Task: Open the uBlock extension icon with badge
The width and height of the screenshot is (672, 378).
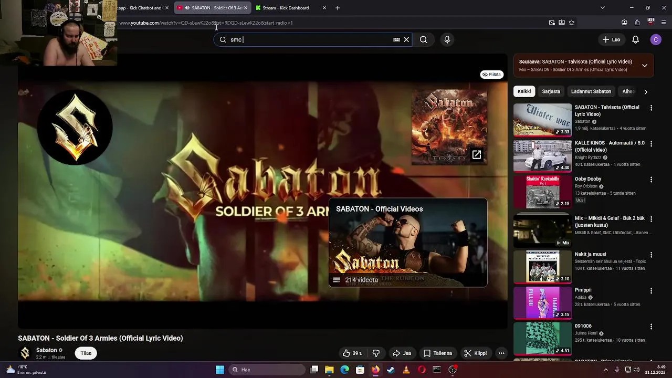Action: [650, 22]
